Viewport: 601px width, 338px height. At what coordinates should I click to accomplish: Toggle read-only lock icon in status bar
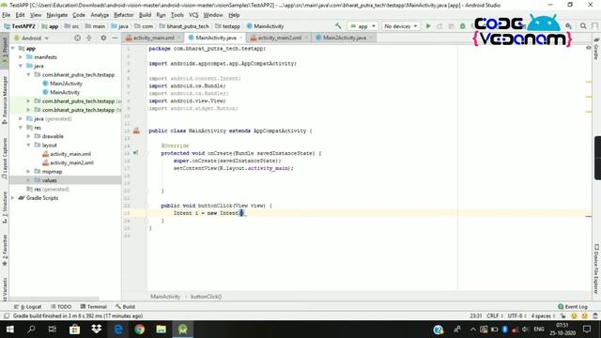point(562,315)
